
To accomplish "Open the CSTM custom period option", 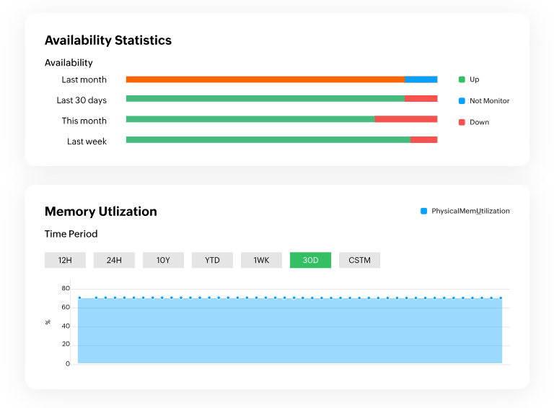I will [x=359, y=260].
